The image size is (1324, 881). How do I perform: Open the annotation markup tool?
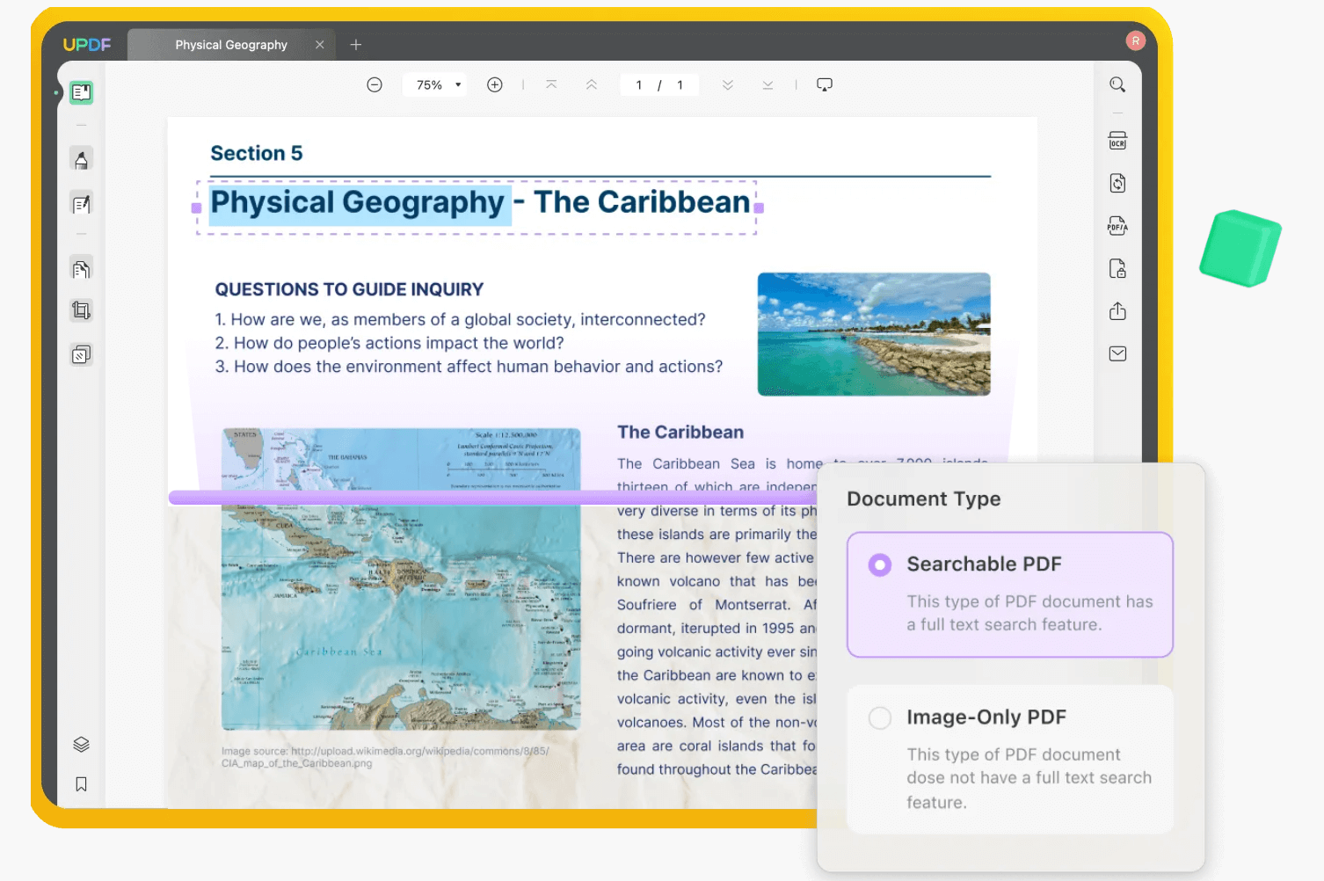coord(81,159)
